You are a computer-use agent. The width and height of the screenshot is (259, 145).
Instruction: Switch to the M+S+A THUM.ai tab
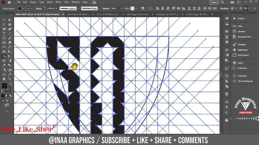click(x=108, y=14)
